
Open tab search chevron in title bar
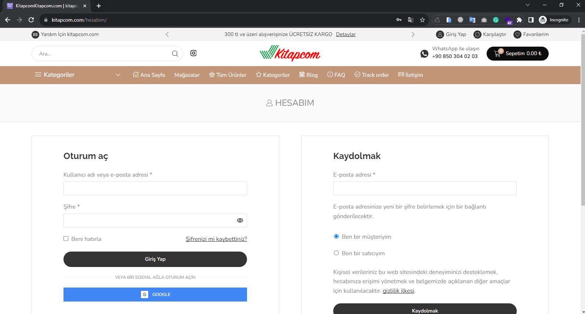(528, 5)
